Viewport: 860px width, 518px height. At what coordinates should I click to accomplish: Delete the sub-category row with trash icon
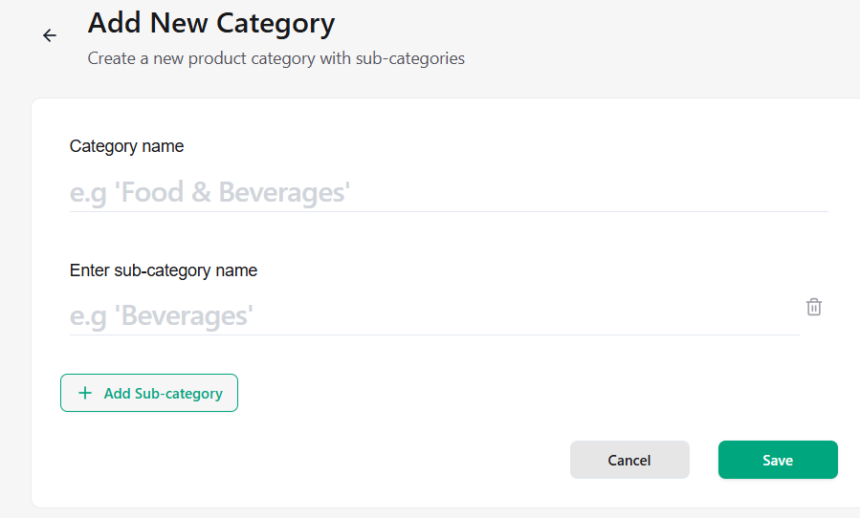click(x=814, y=307)
